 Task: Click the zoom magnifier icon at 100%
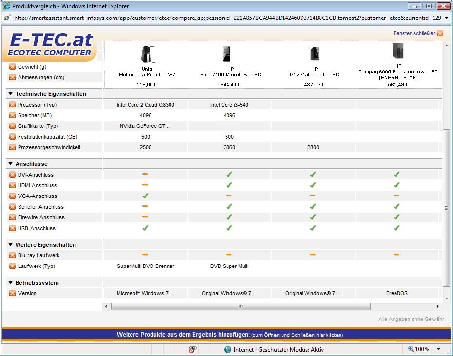pyautogui.click(x=411, y=349)
